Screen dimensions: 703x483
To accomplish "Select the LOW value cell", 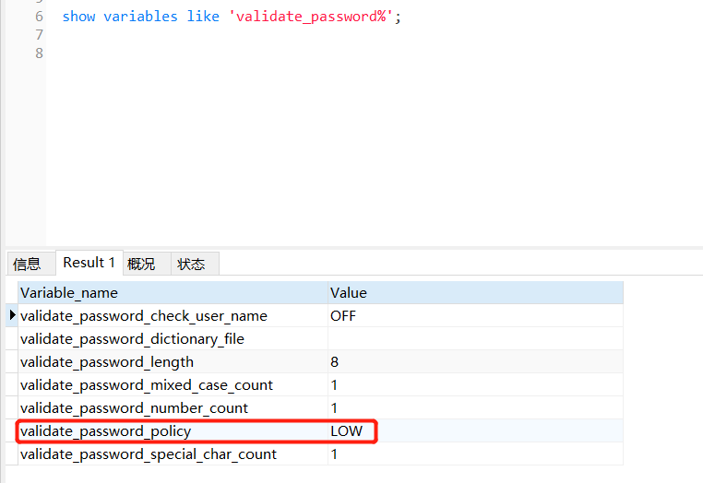I will pos(475,431).
